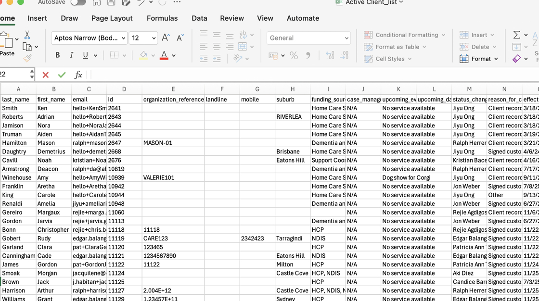Click the Merge and Center icon
Image resolution: width=539 pixels, height=301 pixels.
[243, 46]
